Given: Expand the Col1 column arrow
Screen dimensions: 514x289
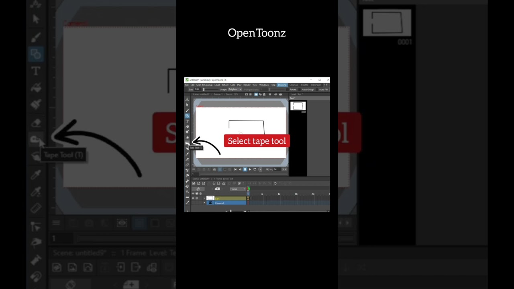Looking at the screenshot, I should (x=204, y=198).
